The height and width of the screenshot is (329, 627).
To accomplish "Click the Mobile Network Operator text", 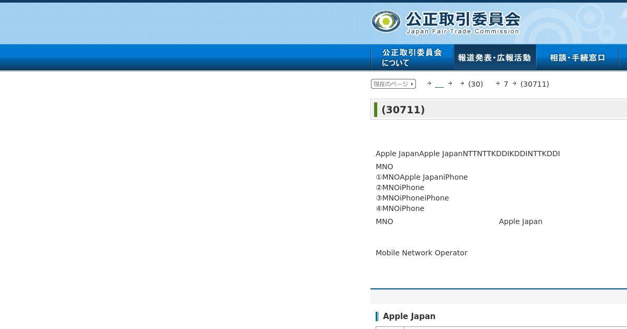I will (422, 253).
